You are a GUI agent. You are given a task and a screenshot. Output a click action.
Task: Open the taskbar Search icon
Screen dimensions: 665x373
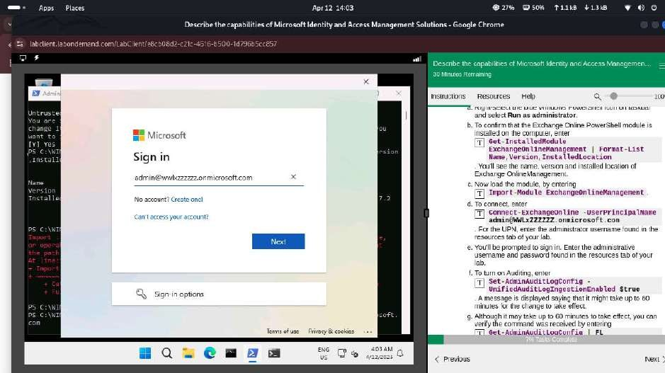[166, 352]
